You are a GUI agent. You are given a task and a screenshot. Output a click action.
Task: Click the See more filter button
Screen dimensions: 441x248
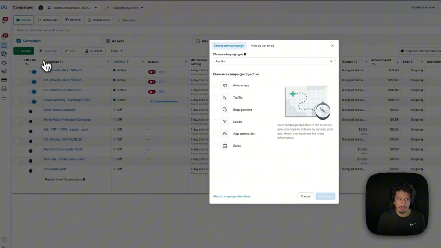tap(126, 20)
